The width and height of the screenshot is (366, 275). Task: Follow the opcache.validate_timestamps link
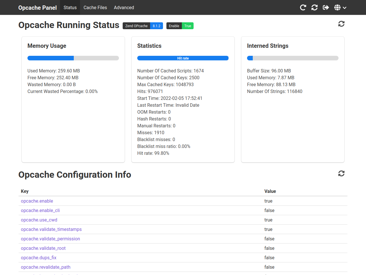point(51,229)
